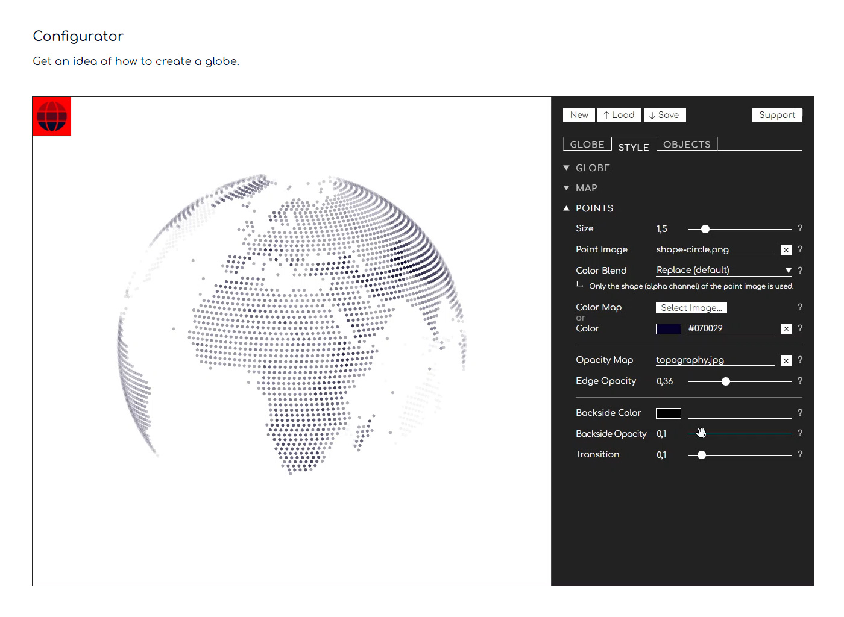Click Select Image for Color Map
The height and width of the screenshot is (617, 844).
pyautogui.click(x=691, y=307)
